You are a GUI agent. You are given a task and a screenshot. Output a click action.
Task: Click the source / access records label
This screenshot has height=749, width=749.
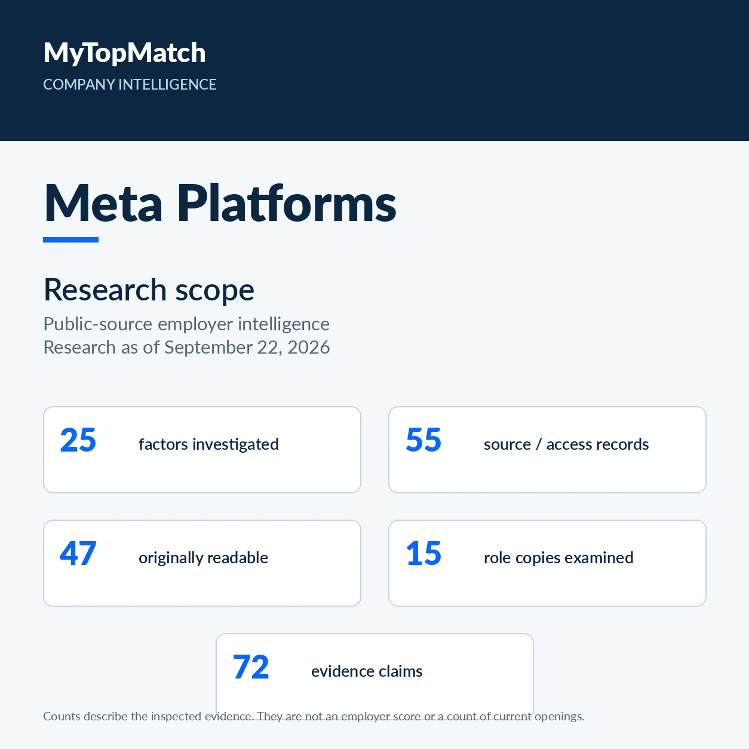click(x=566, y=444)
